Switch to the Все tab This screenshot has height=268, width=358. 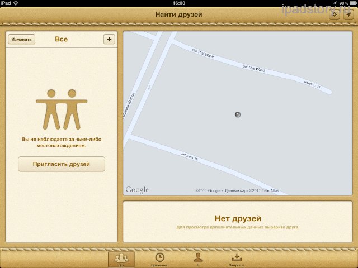[x=121, y=259]
